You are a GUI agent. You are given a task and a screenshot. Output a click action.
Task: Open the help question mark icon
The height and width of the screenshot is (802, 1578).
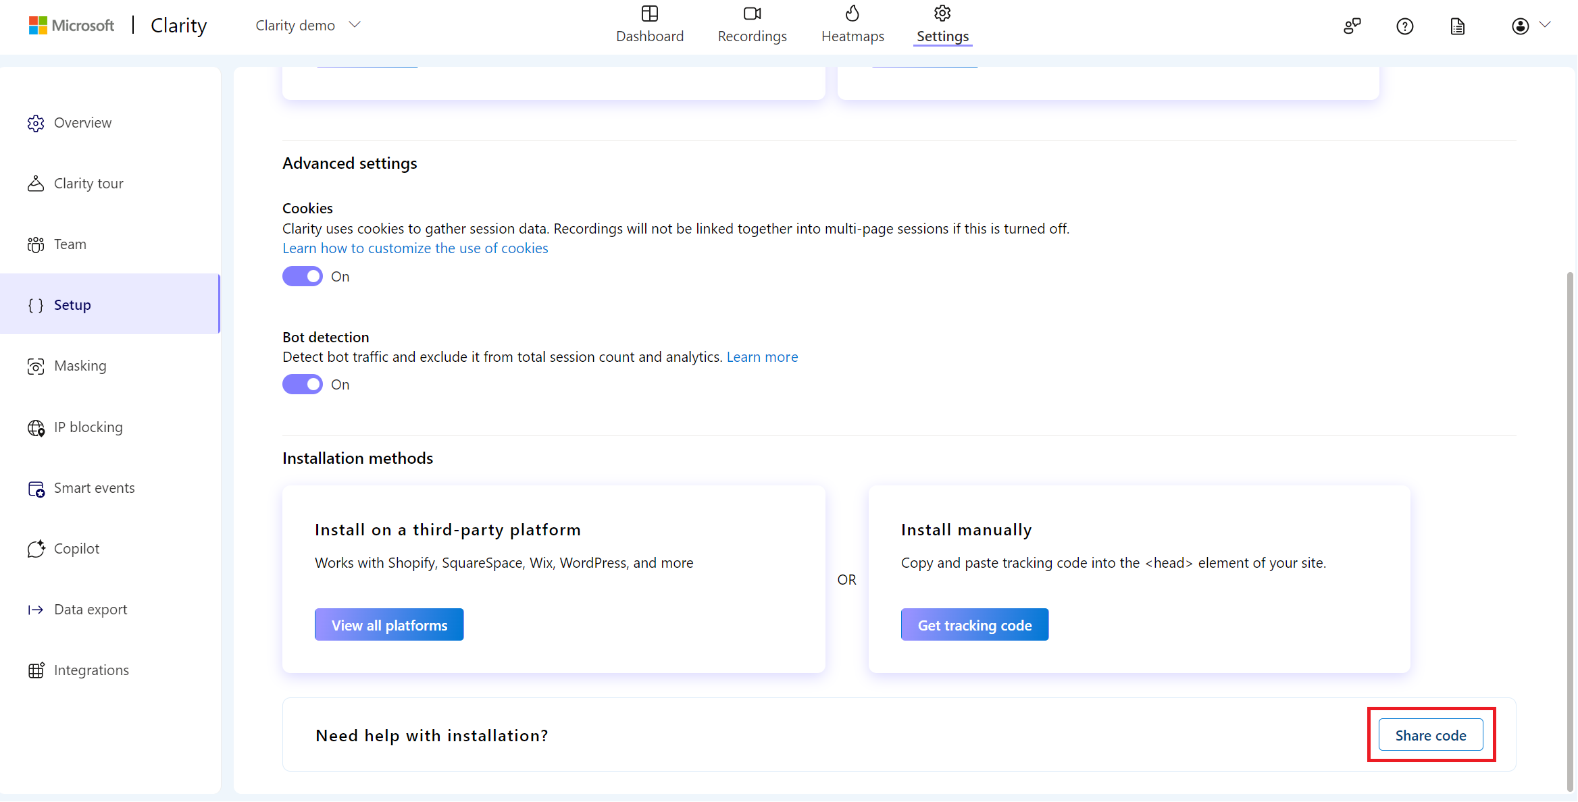(x=1405, y=26)
